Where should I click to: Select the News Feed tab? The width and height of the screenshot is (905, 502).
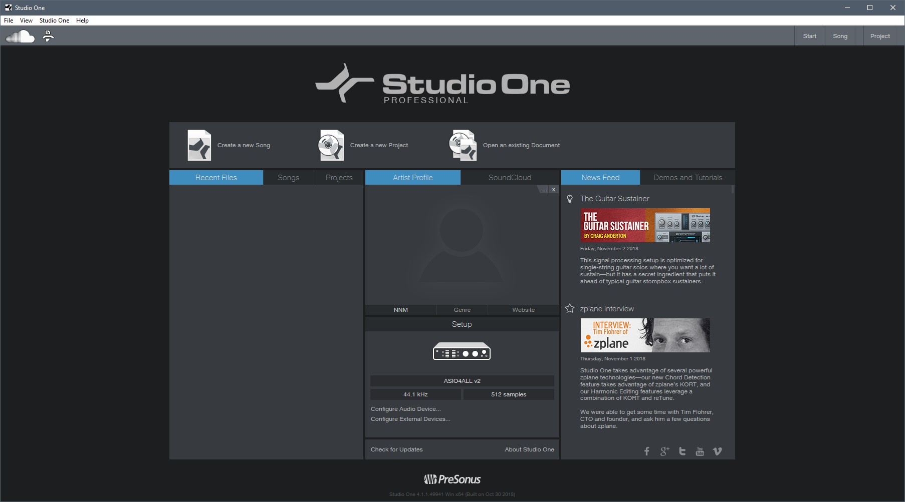[600, 178]
